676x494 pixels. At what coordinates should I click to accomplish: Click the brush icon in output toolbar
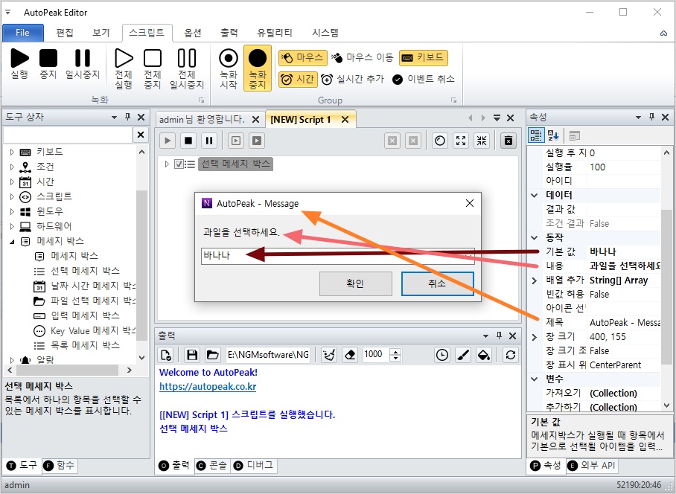click(x=463, y=355)
